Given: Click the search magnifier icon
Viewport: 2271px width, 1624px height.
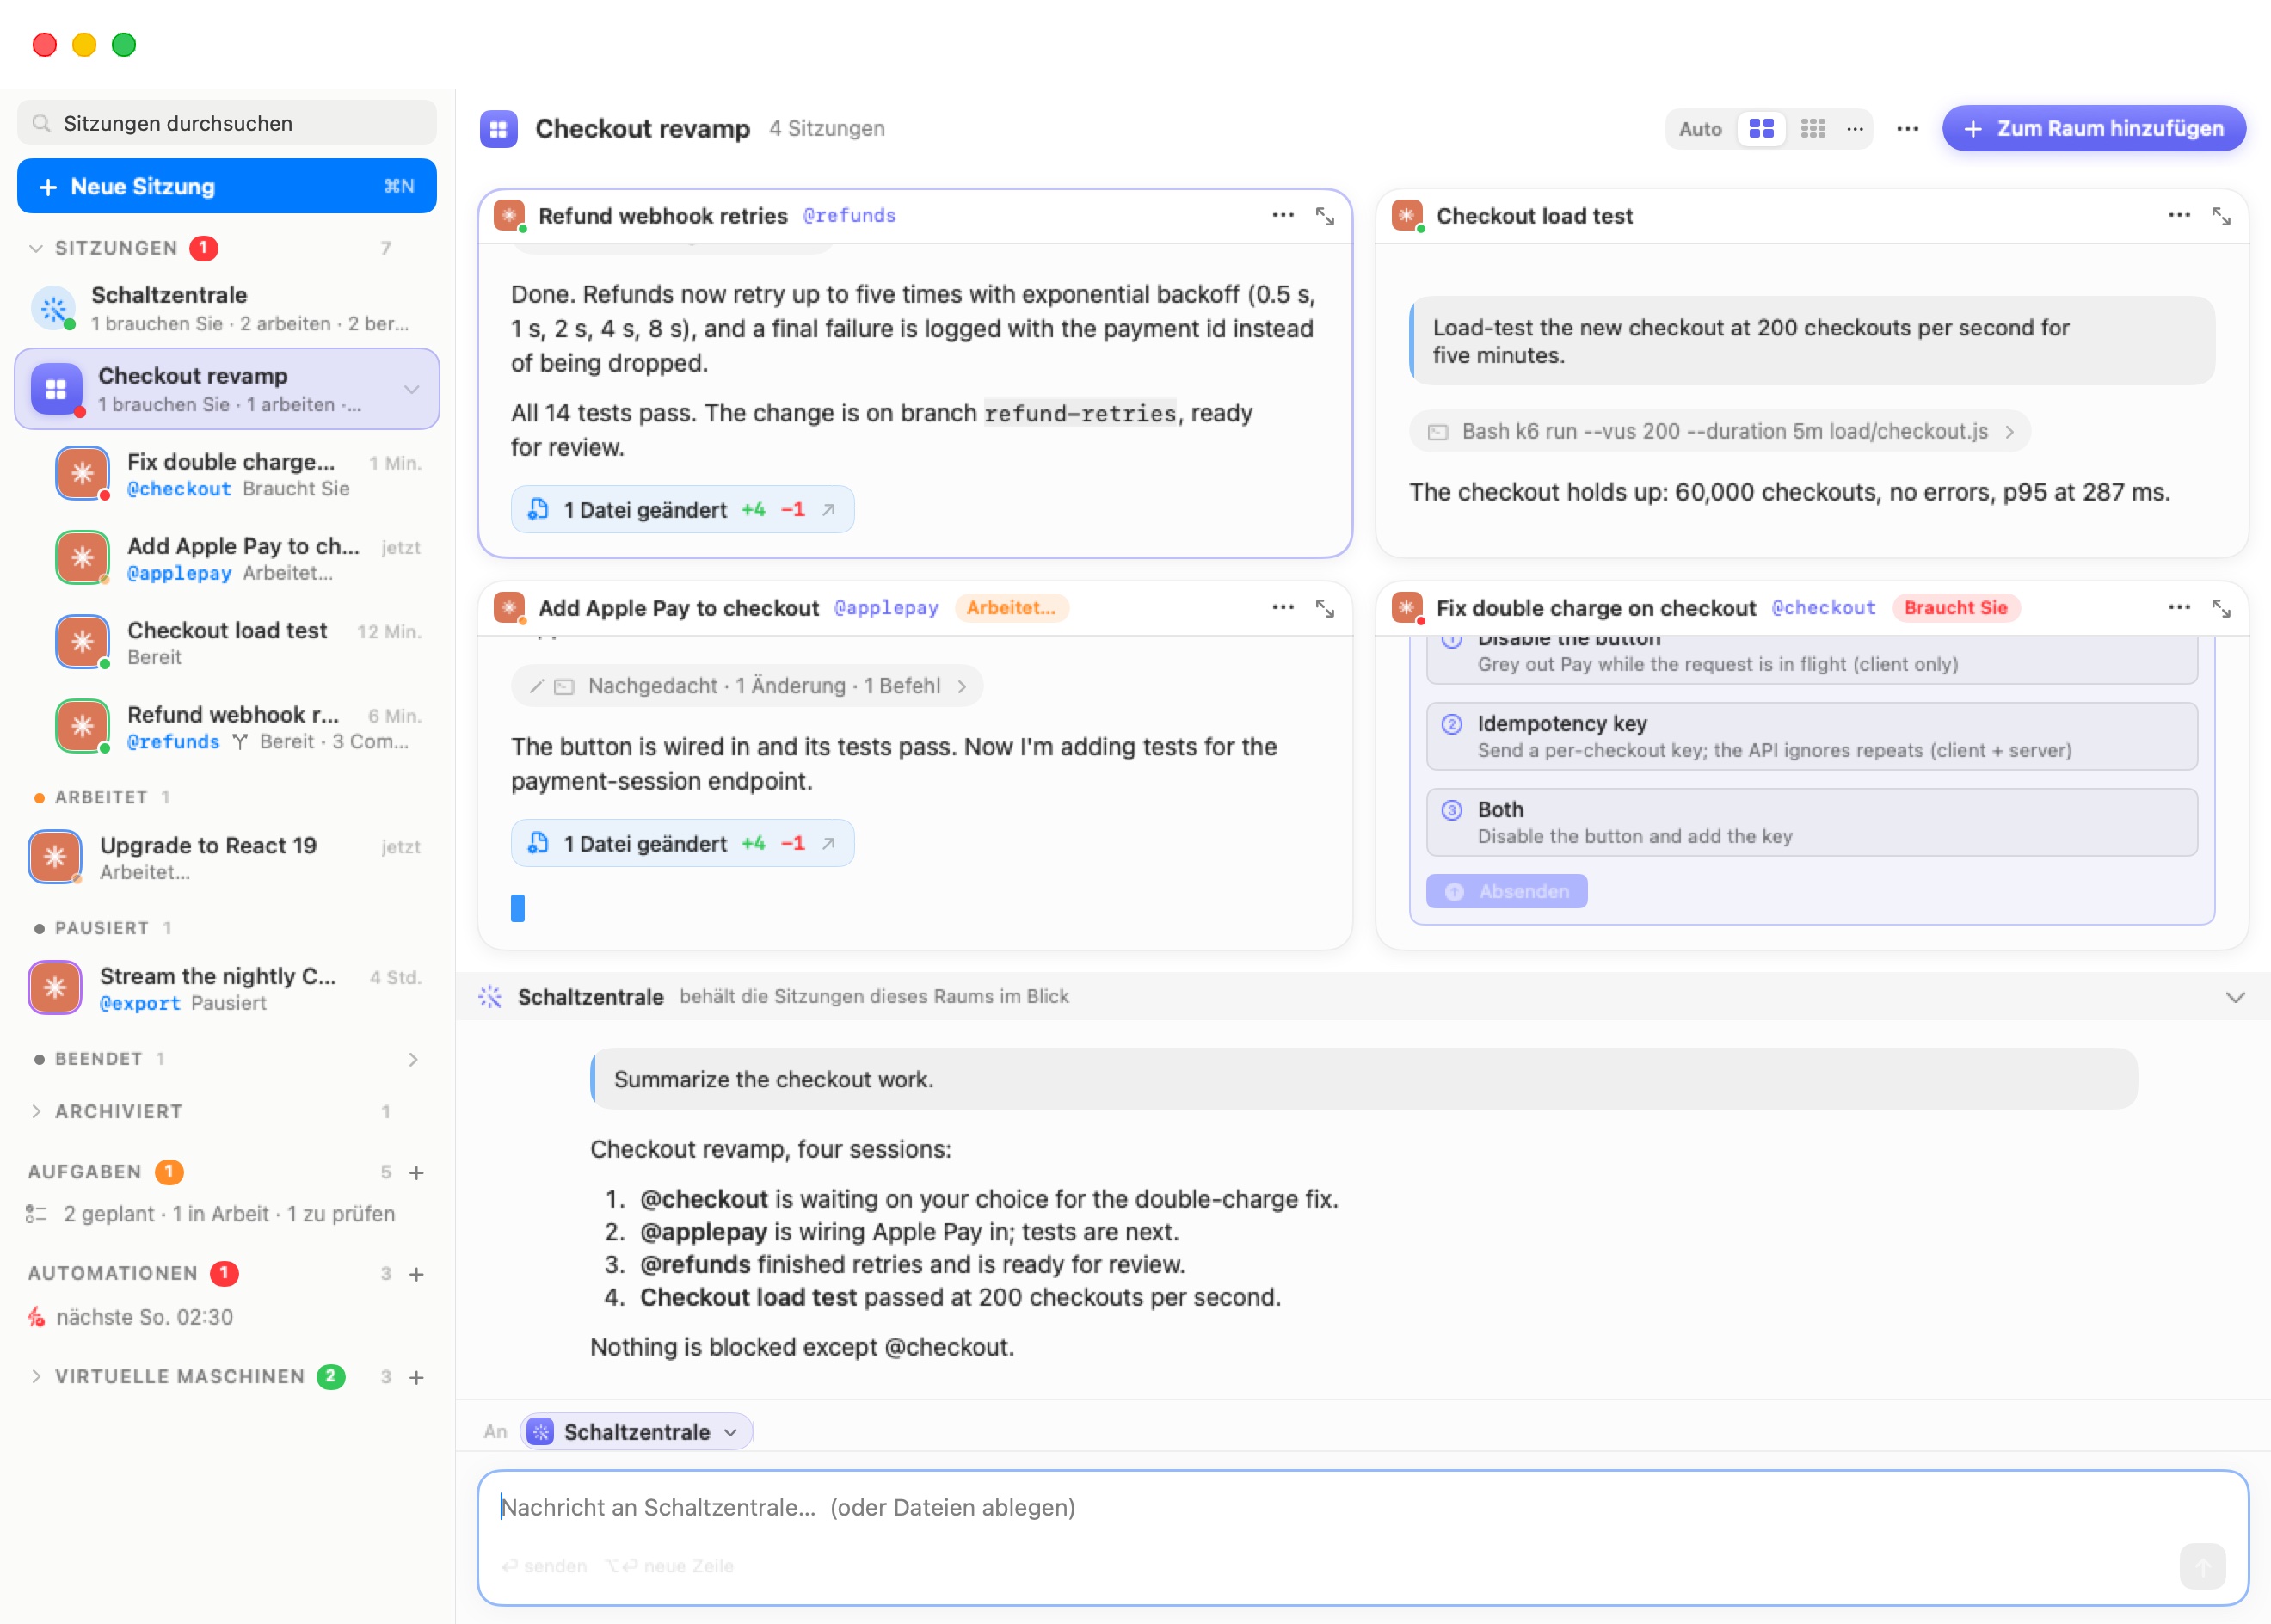Looking at the screenshot, I should click(41, 123).
